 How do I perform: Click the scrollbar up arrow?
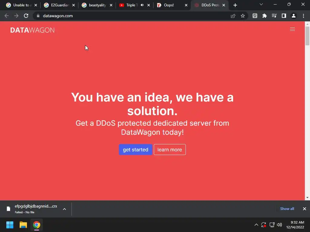coord(307,24)
